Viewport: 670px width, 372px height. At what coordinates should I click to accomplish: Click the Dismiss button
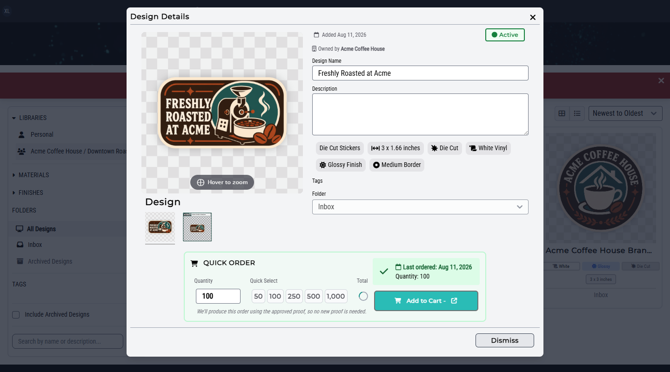(x=505, y=340)
